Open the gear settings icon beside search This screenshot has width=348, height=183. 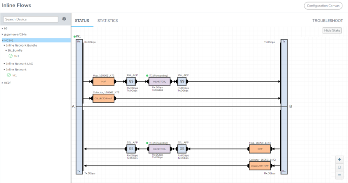point(64,19)
